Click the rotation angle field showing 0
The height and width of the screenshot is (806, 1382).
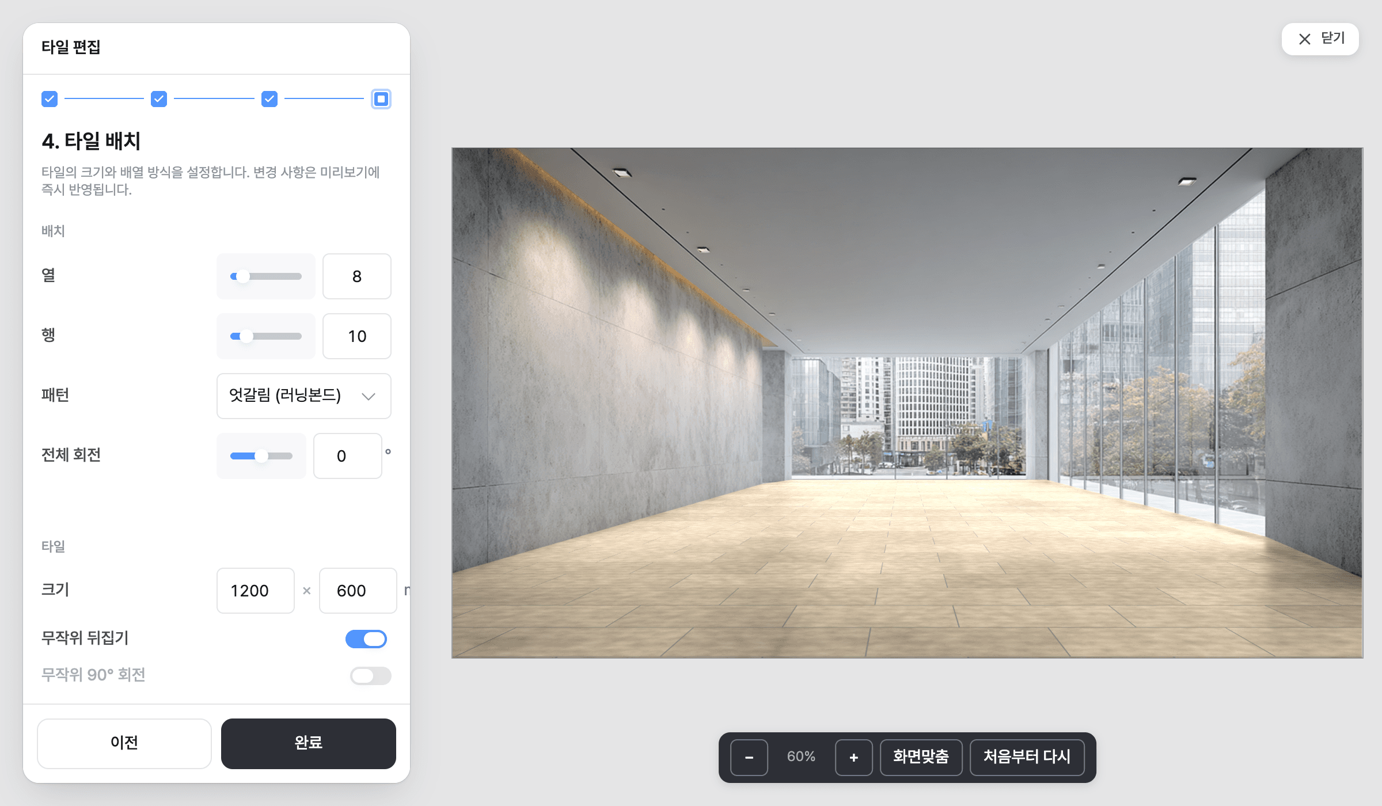pyautogui.click(x=348, y=456)
